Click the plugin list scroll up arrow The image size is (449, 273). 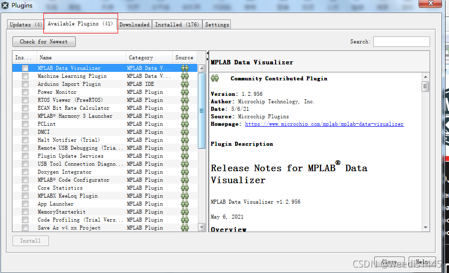pos(202,68)
